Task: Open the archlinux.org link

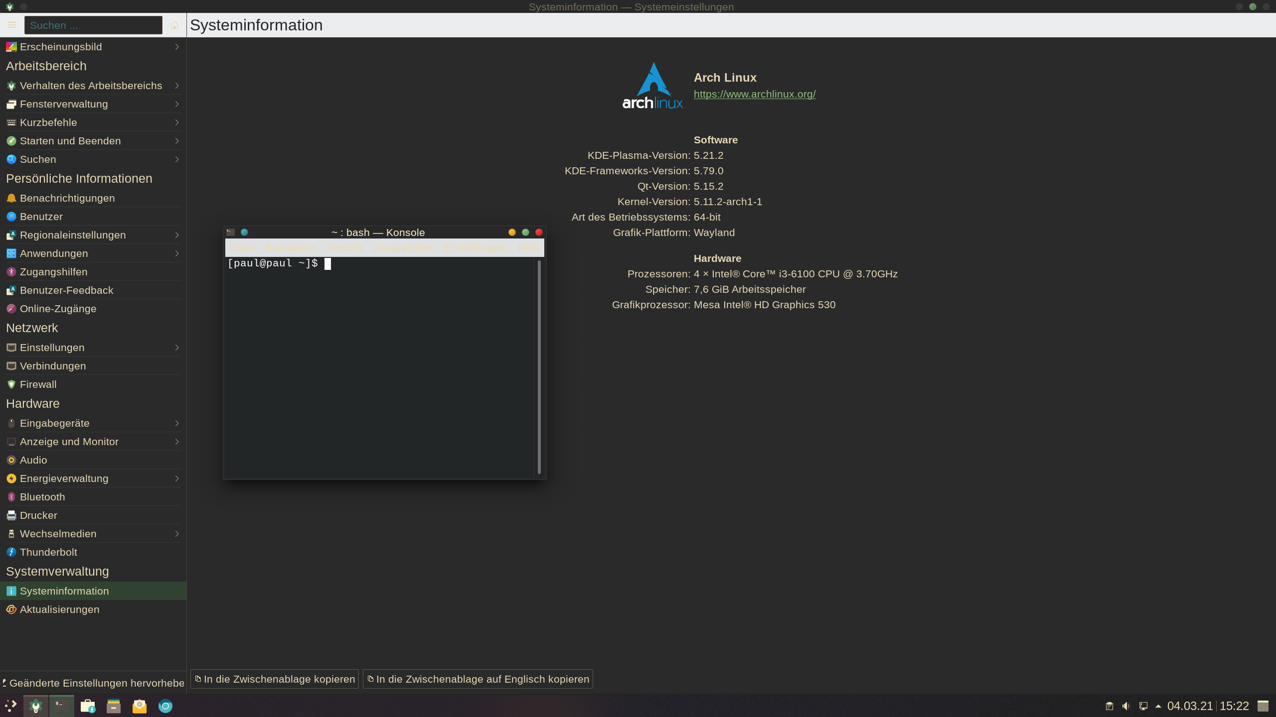Action: click(755, 94)
